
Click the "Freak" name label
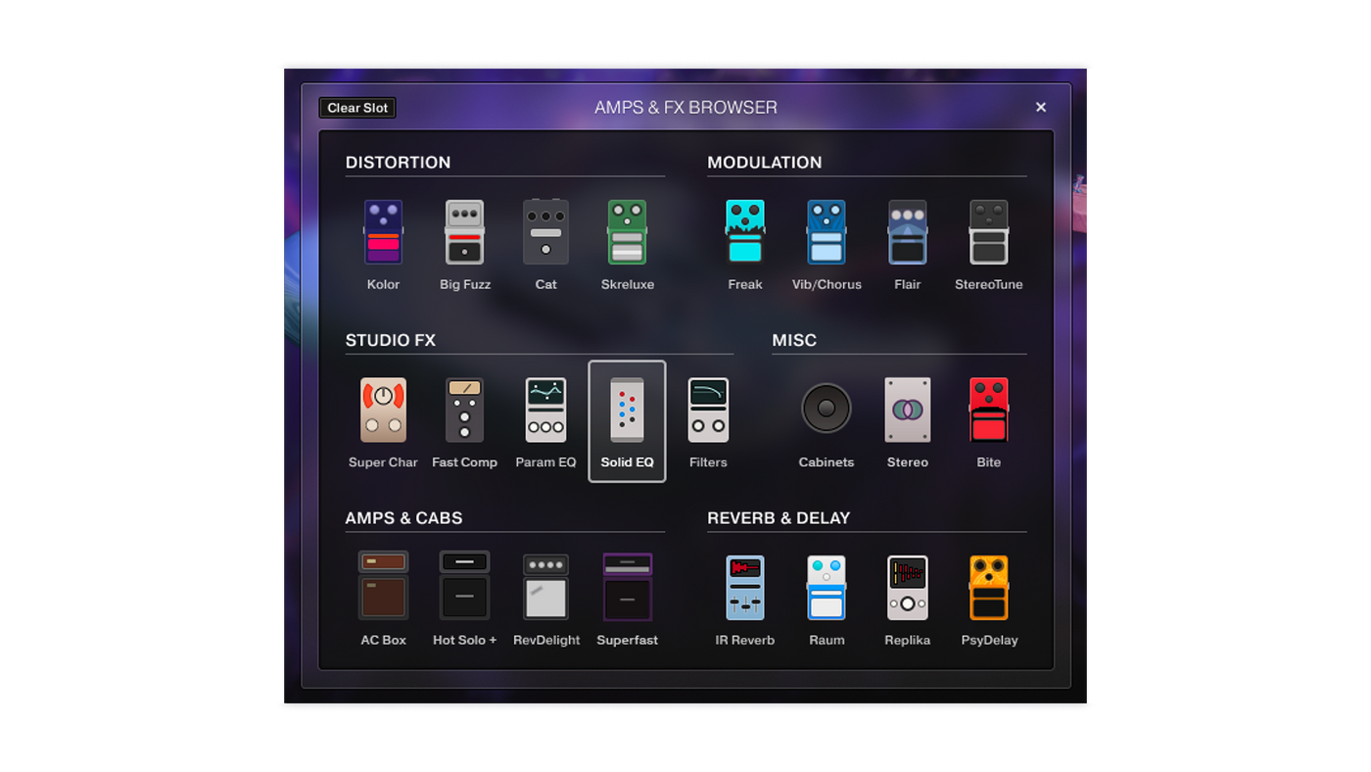point(745,285)
